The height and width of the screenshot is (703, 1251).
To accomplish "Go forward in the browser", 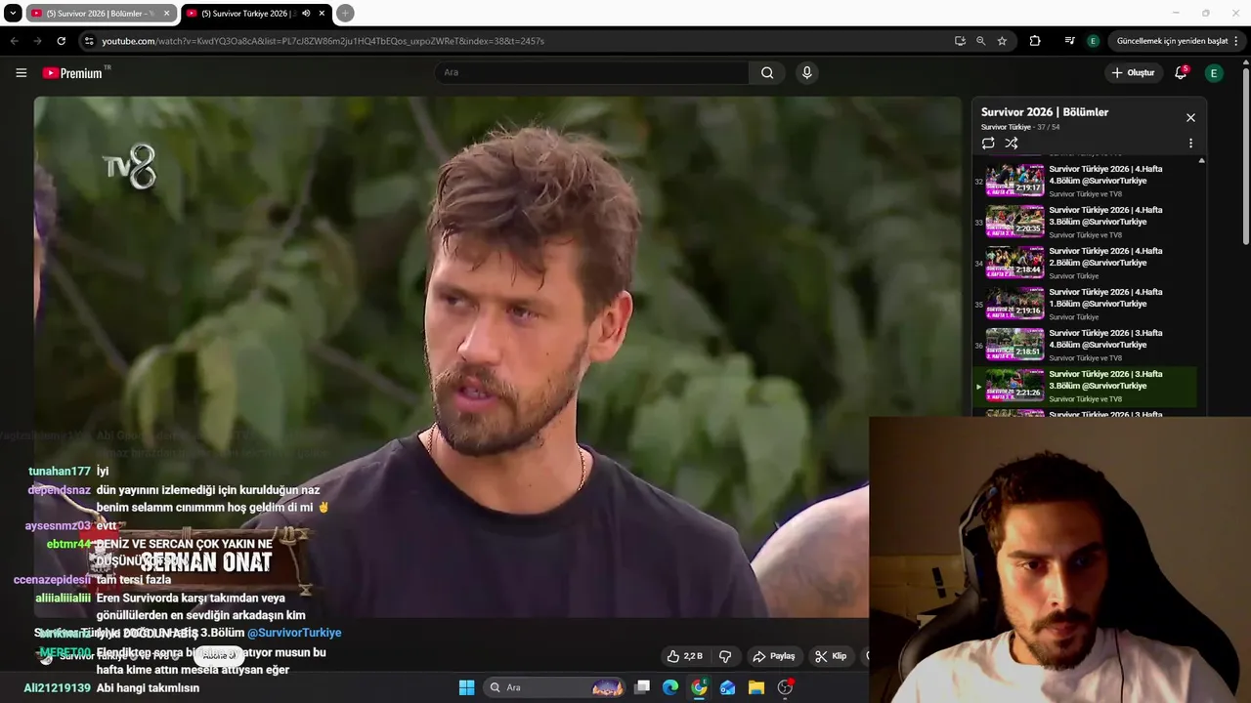I will point(37,41).
